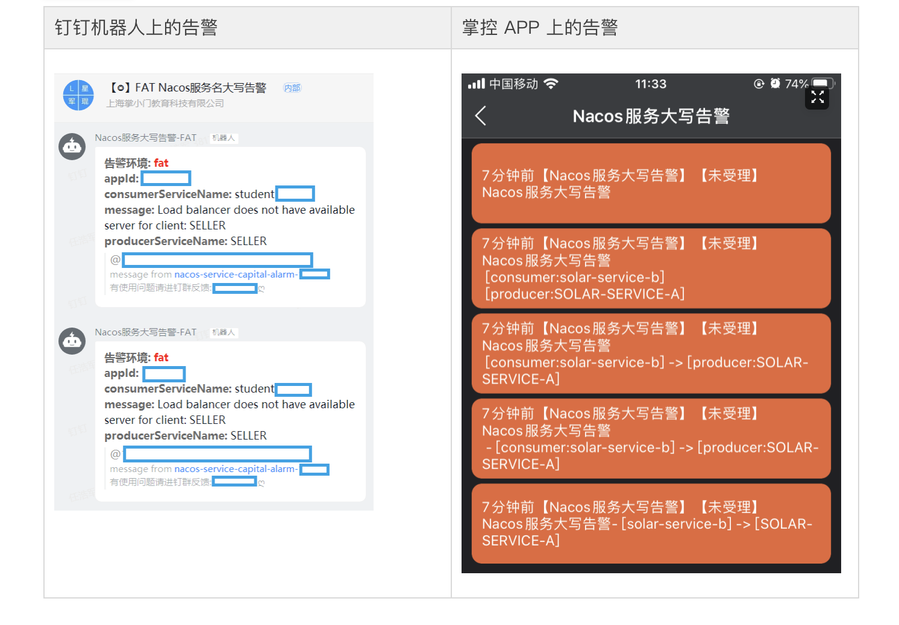Open second nacos-service-capital-alarm link

236,469
